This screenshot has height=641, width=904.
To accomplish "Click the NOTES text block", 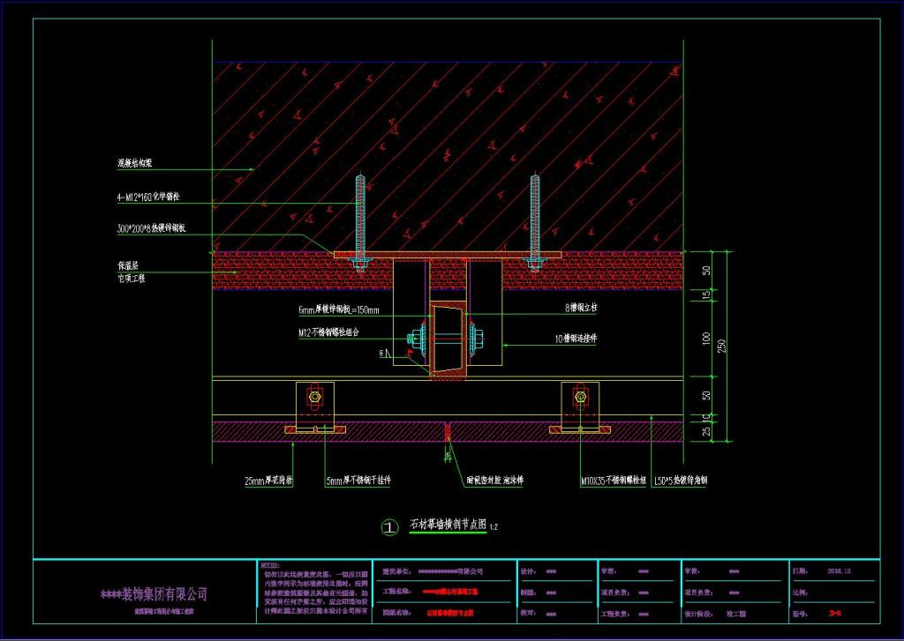I will click(314, 591).
